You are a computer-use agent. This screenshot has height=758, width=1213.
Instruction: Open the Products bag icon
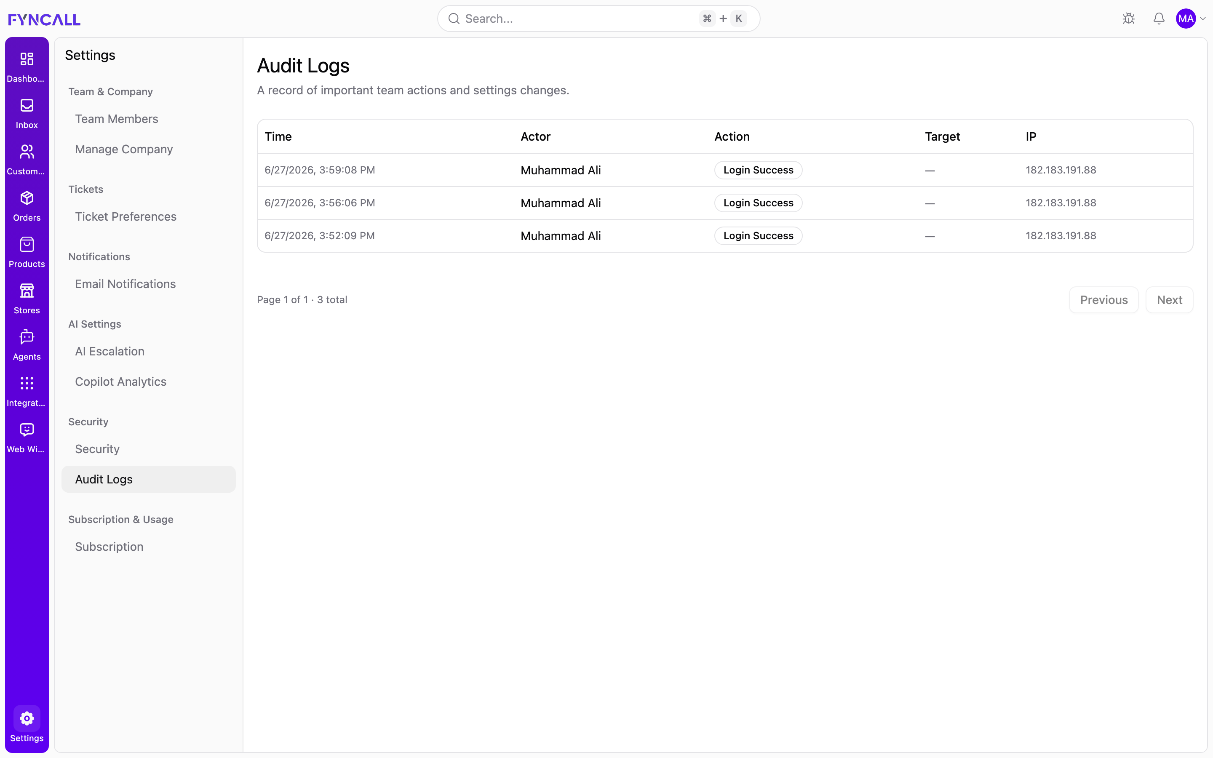(27, 245)
